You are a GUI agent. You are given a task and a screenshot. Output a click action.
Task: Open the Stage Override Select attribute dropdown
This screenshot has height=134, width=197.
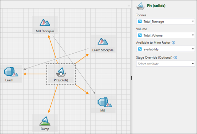pos(166,64)
